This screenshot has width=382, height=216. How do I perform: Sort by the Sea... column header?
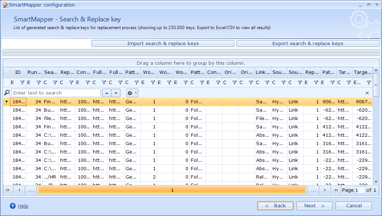coord(51,72)
